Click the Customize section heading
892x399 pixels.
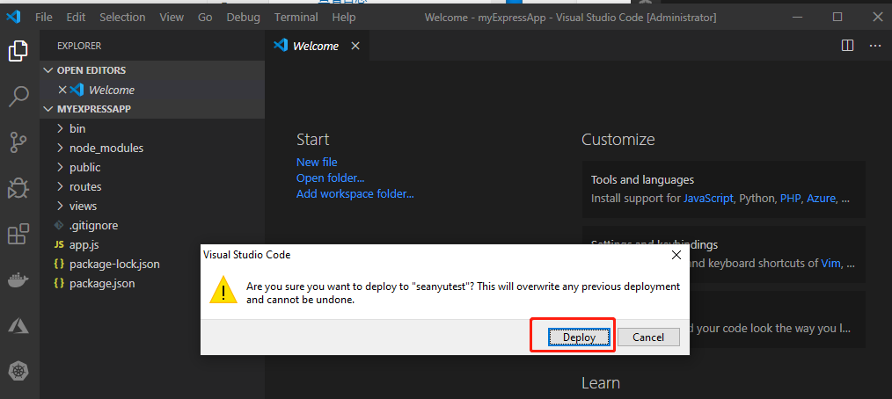(x=618, y=139)
